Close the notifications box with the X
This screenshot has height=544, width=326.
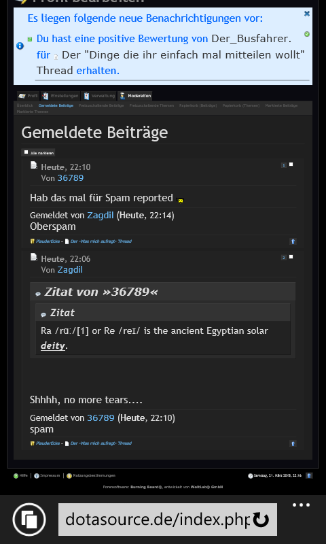[x=306, y=14]
